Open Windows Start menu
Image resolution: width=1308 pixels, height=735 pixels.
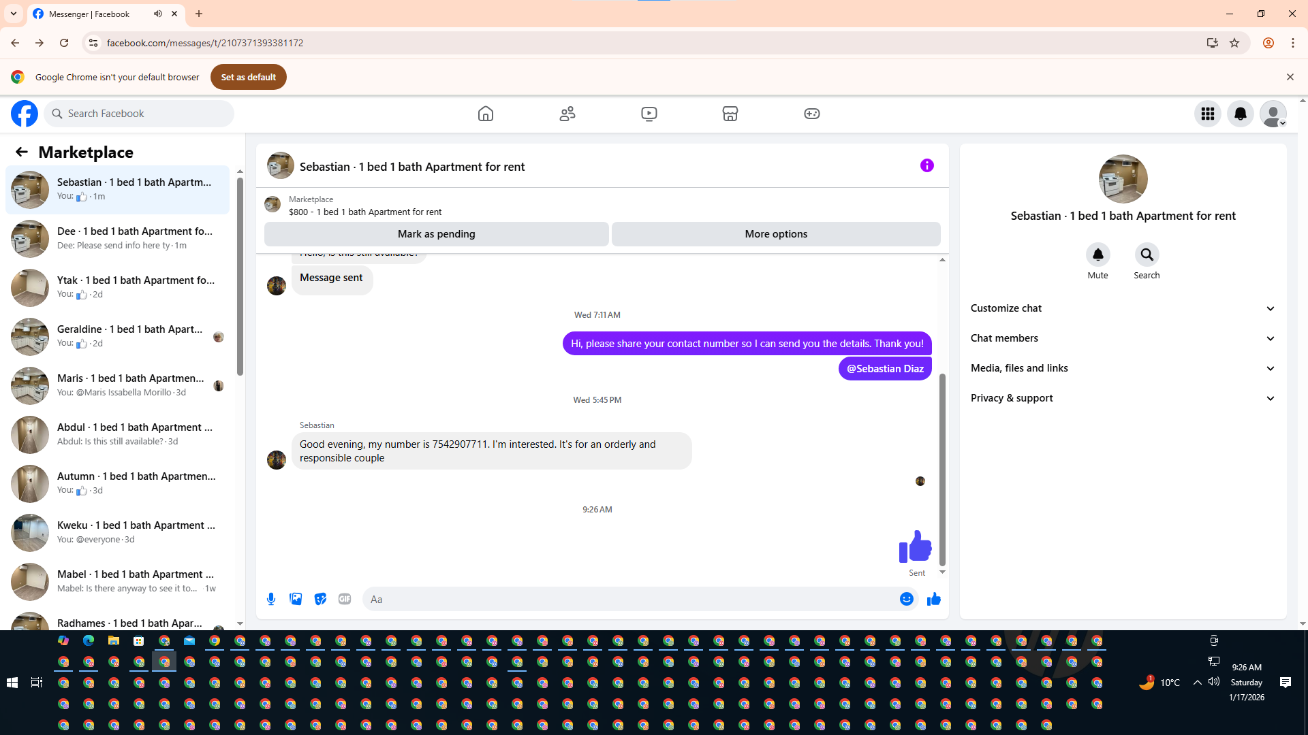(x=12, y=683)
